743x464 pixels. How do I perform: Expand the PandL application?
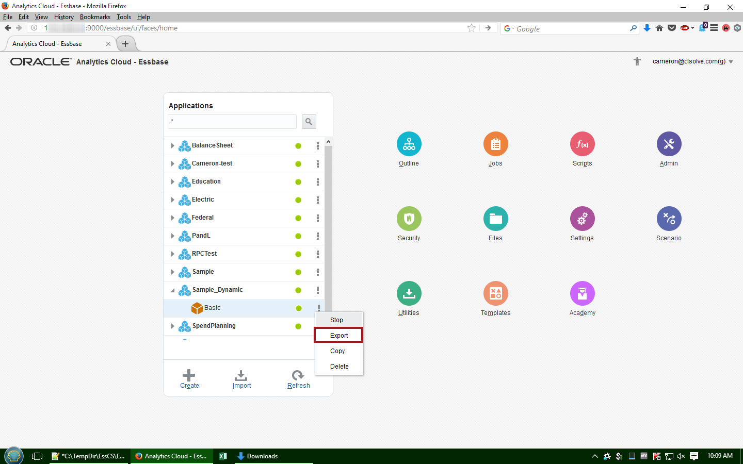(172, 236)
